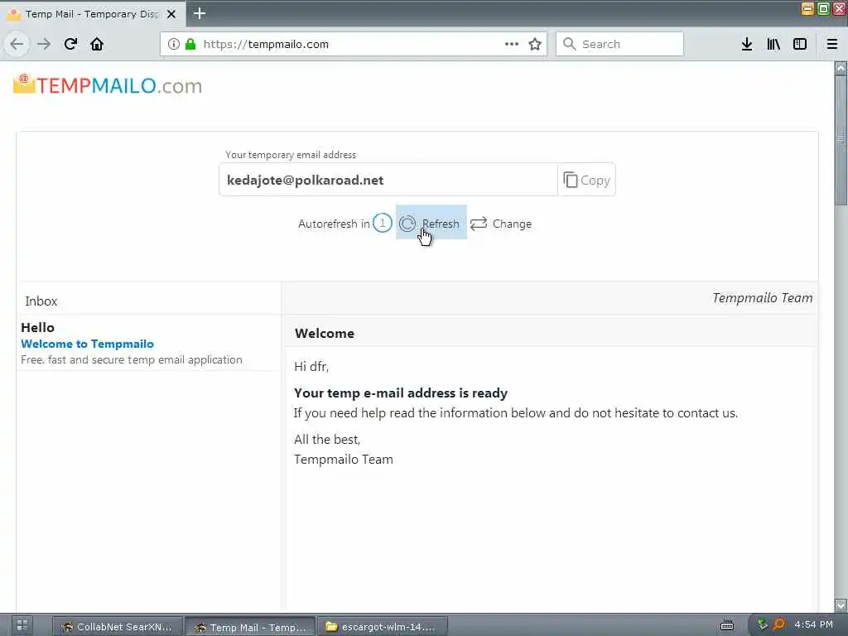Click the green secure connection padlock
The height and width of the screenshot is (636, 848).
point(190,45)
